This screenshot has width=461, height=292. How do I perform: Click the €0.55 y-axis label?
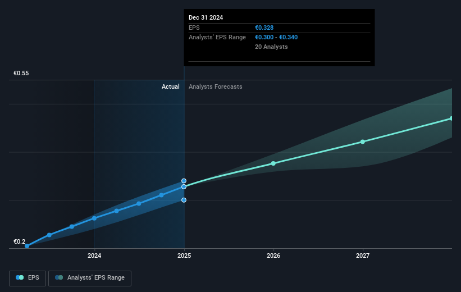coord(21,73)
